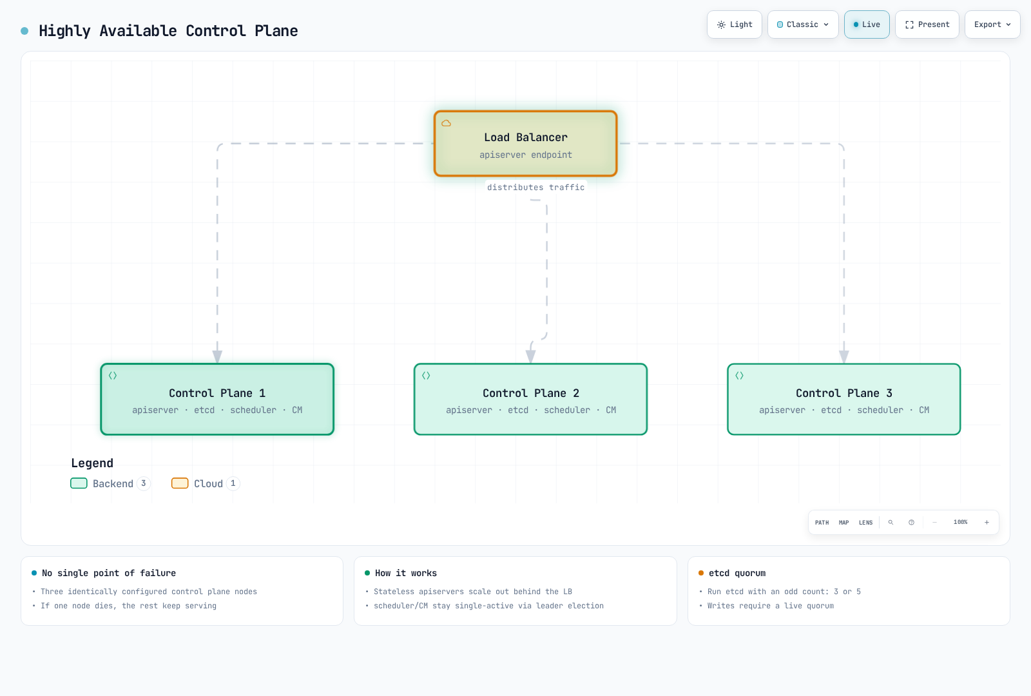
Task: Click 'Stateless apiservers scale out behind the LB'
Action: [473, 592]
